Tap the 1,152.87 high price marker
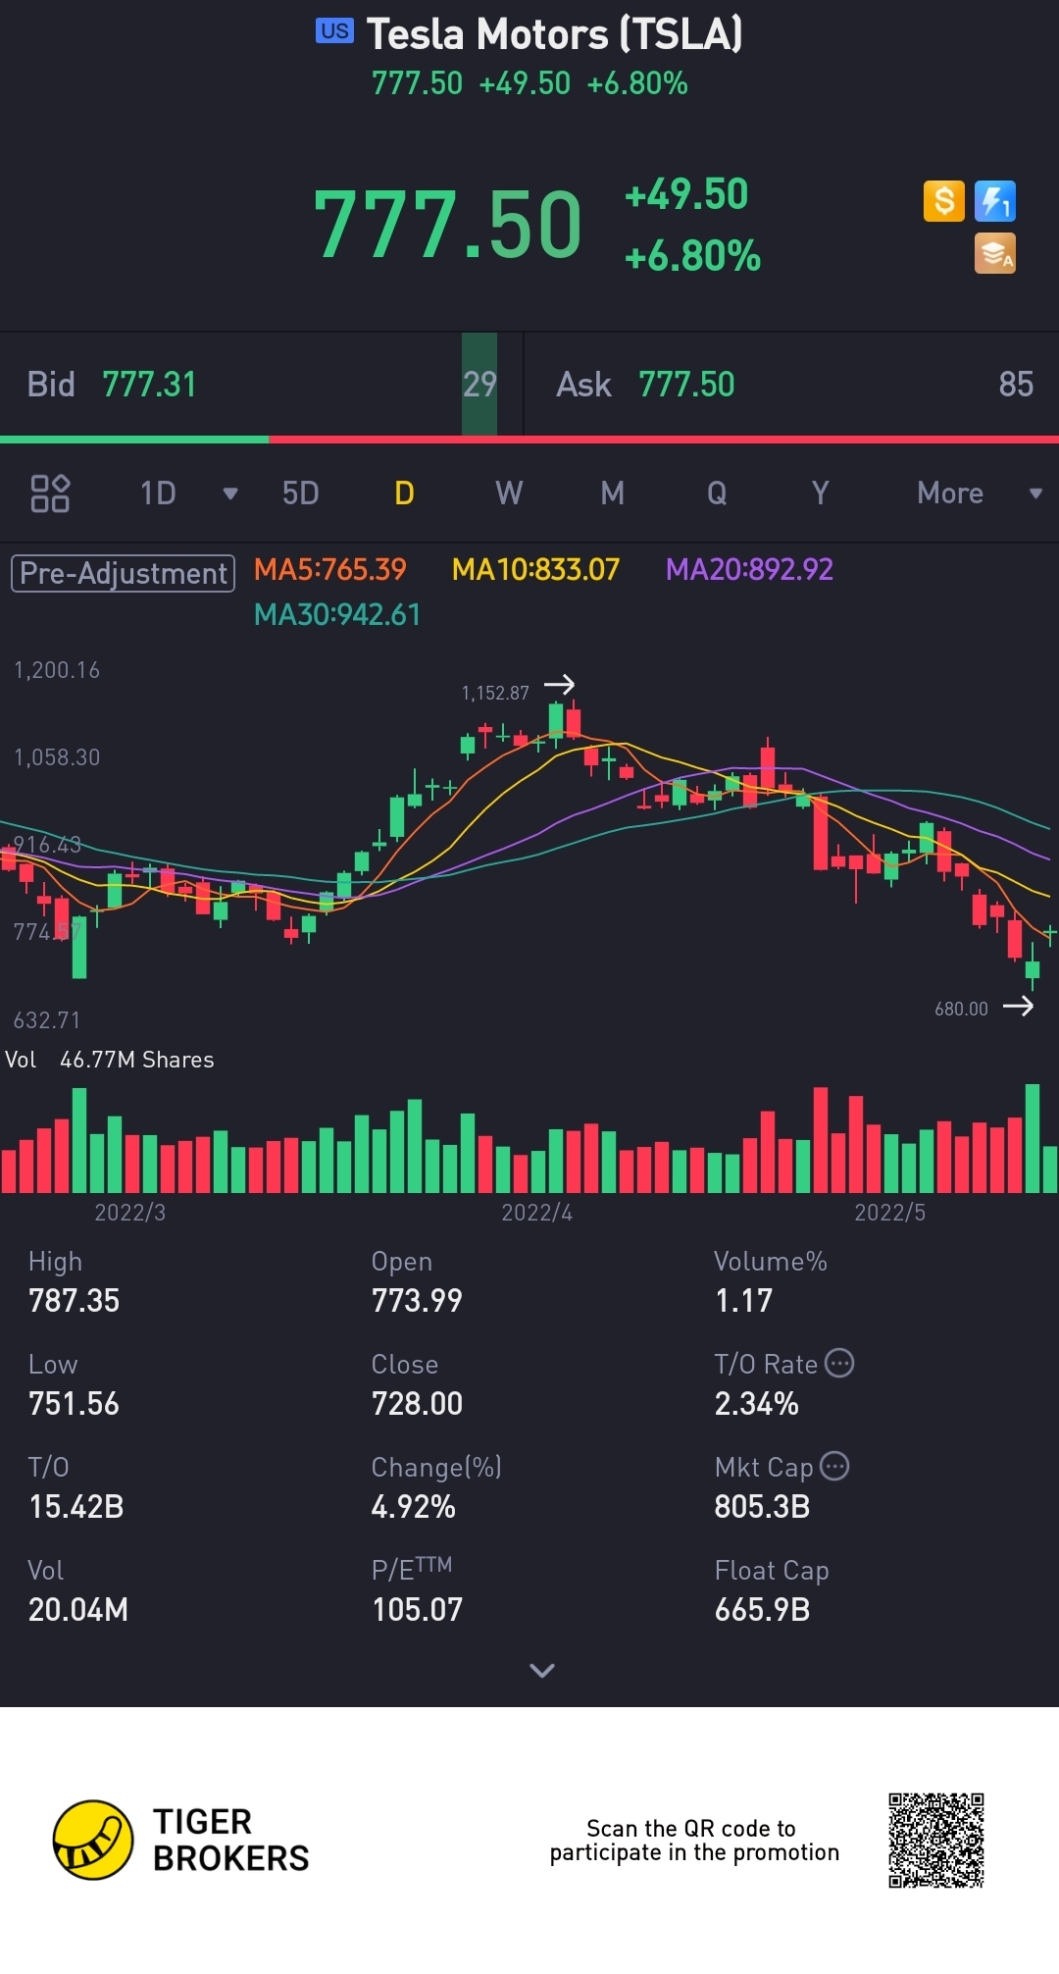The image size is (1059, 1974). point(495,693)
